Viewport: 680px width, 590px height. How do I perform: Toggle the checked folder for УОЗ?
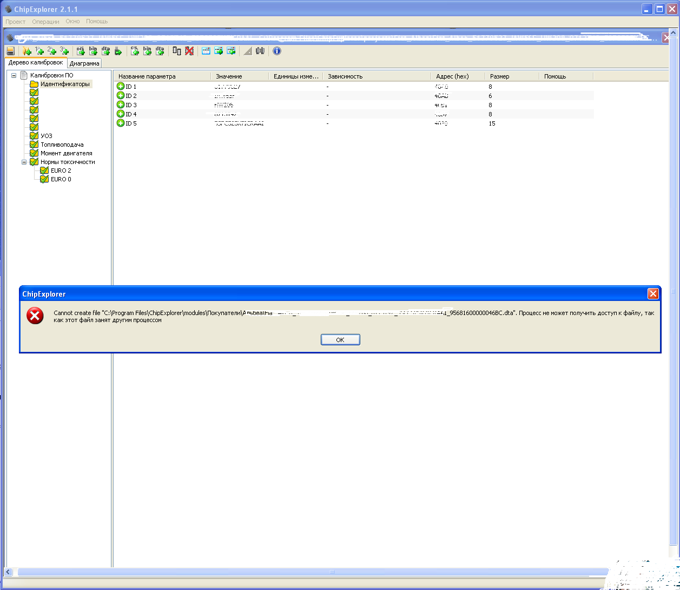pos(34,136)
